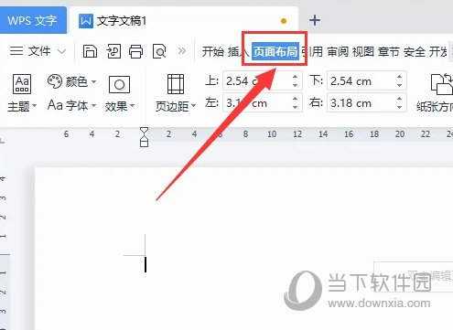The image size is (453, 330).
Task: Expand the 效果 dropdown arrow
Action: (x=132, y=106)
